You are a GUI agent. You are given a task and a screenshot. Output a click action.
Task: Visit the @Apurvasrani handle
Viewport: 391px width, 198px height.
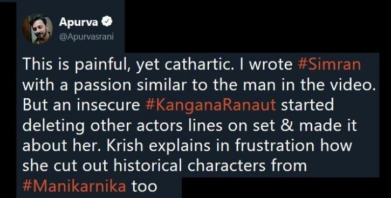point(86,37)
